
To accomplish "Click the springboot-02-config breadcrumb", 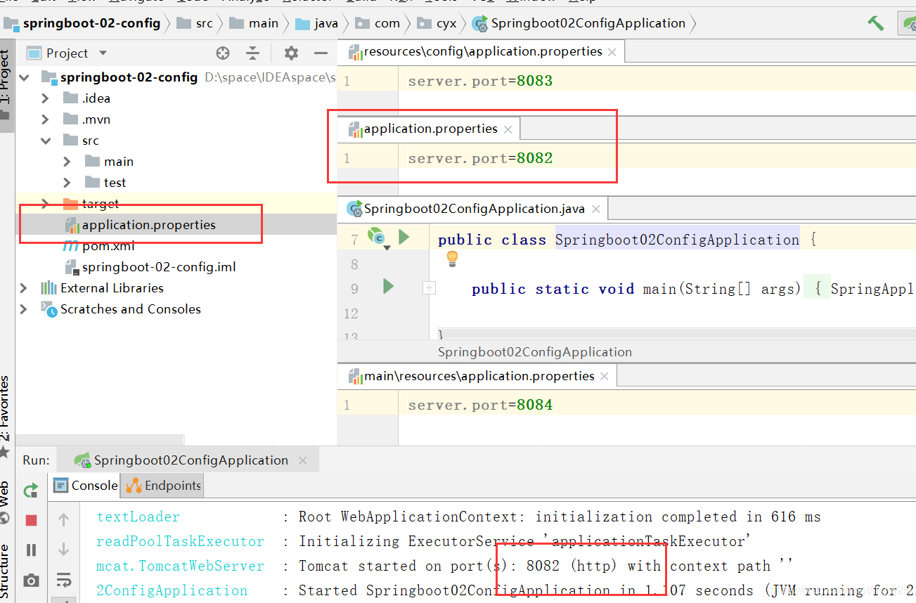I will pos(83,23).
